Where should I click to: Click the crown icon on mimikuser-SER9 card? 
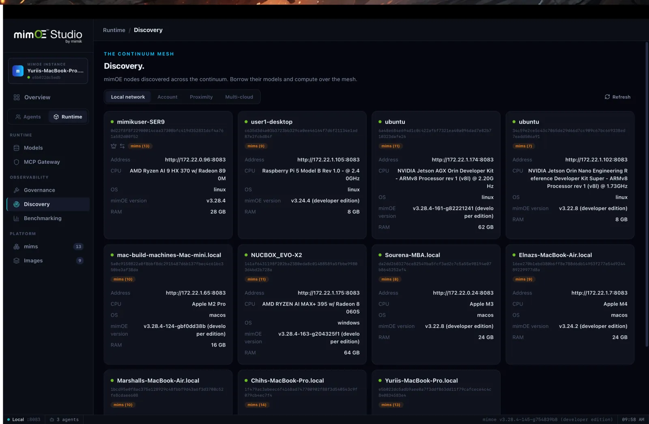pyautogui.click(x=114, y=146)
